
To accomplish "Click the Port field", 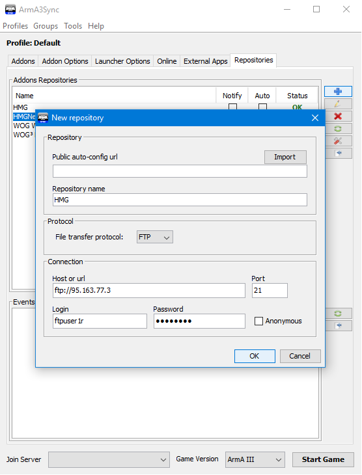I will (x=270, y=290).
